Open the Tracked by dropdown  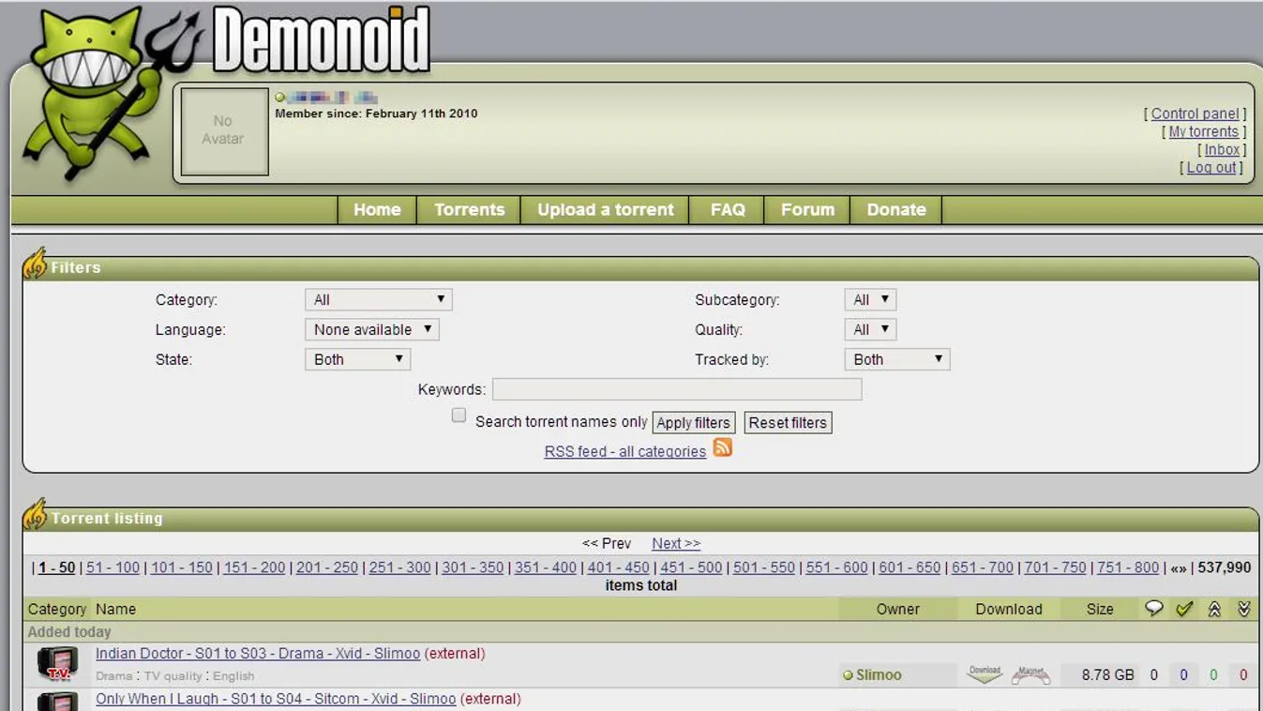897,359
